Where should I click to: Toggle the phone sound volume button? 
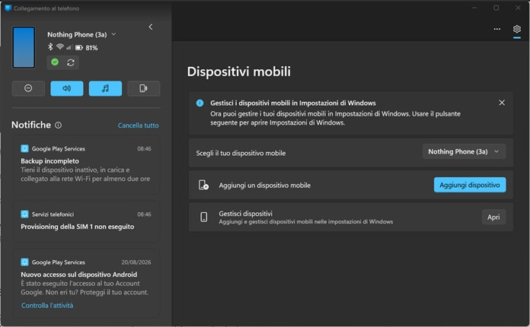(x=67, y=88)
